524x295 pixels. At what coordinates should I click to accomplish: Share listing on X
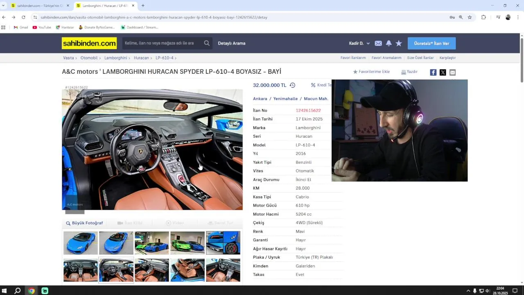tap(443, 73)
